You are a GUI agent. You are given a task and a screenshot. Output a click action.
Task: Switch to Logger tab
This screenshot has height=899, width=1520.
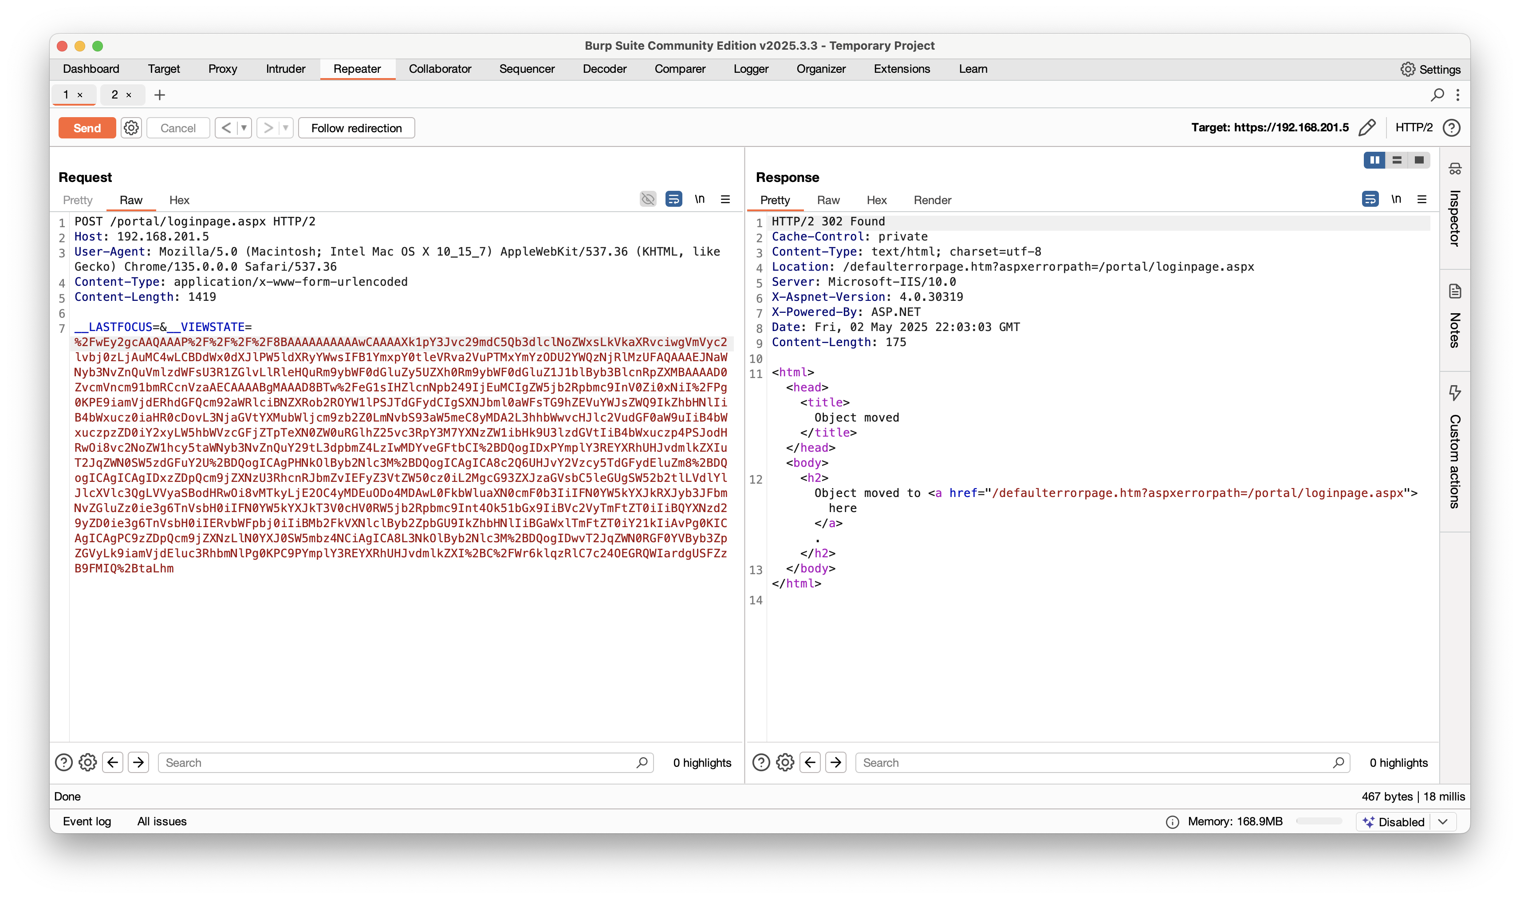(750, 69)
